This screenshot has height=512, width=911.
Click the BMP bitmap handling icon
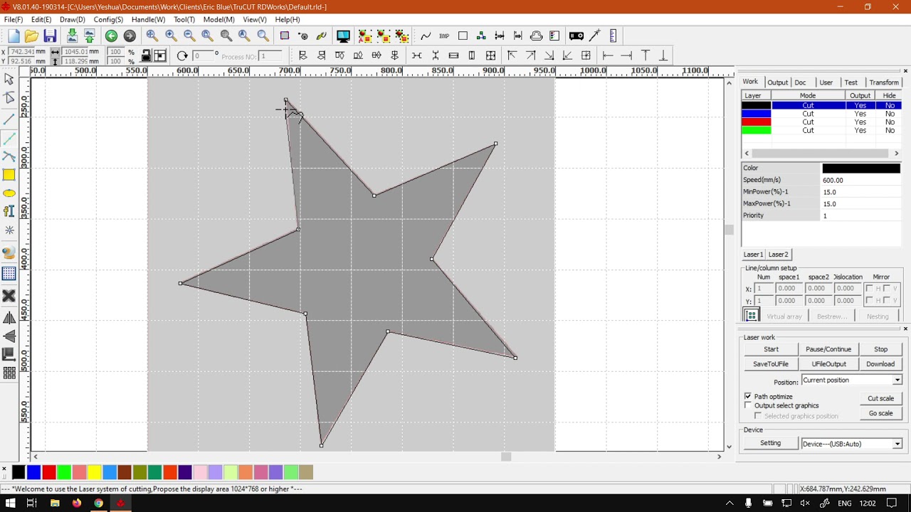point(444,36)
